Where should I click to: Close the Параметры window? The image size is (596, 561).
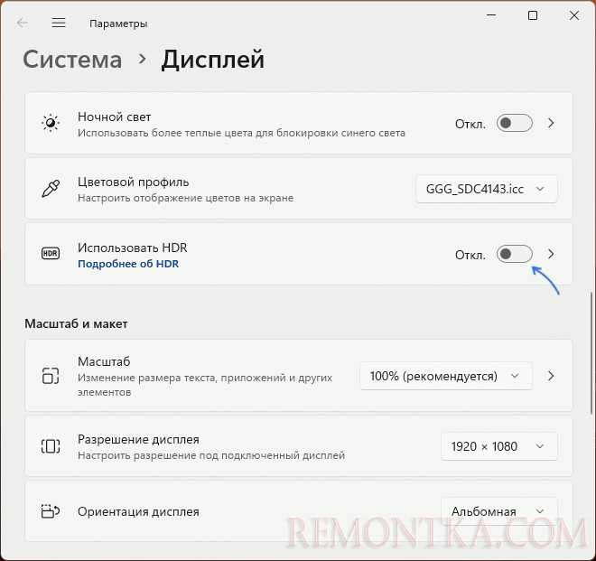(x=574, y=15)
